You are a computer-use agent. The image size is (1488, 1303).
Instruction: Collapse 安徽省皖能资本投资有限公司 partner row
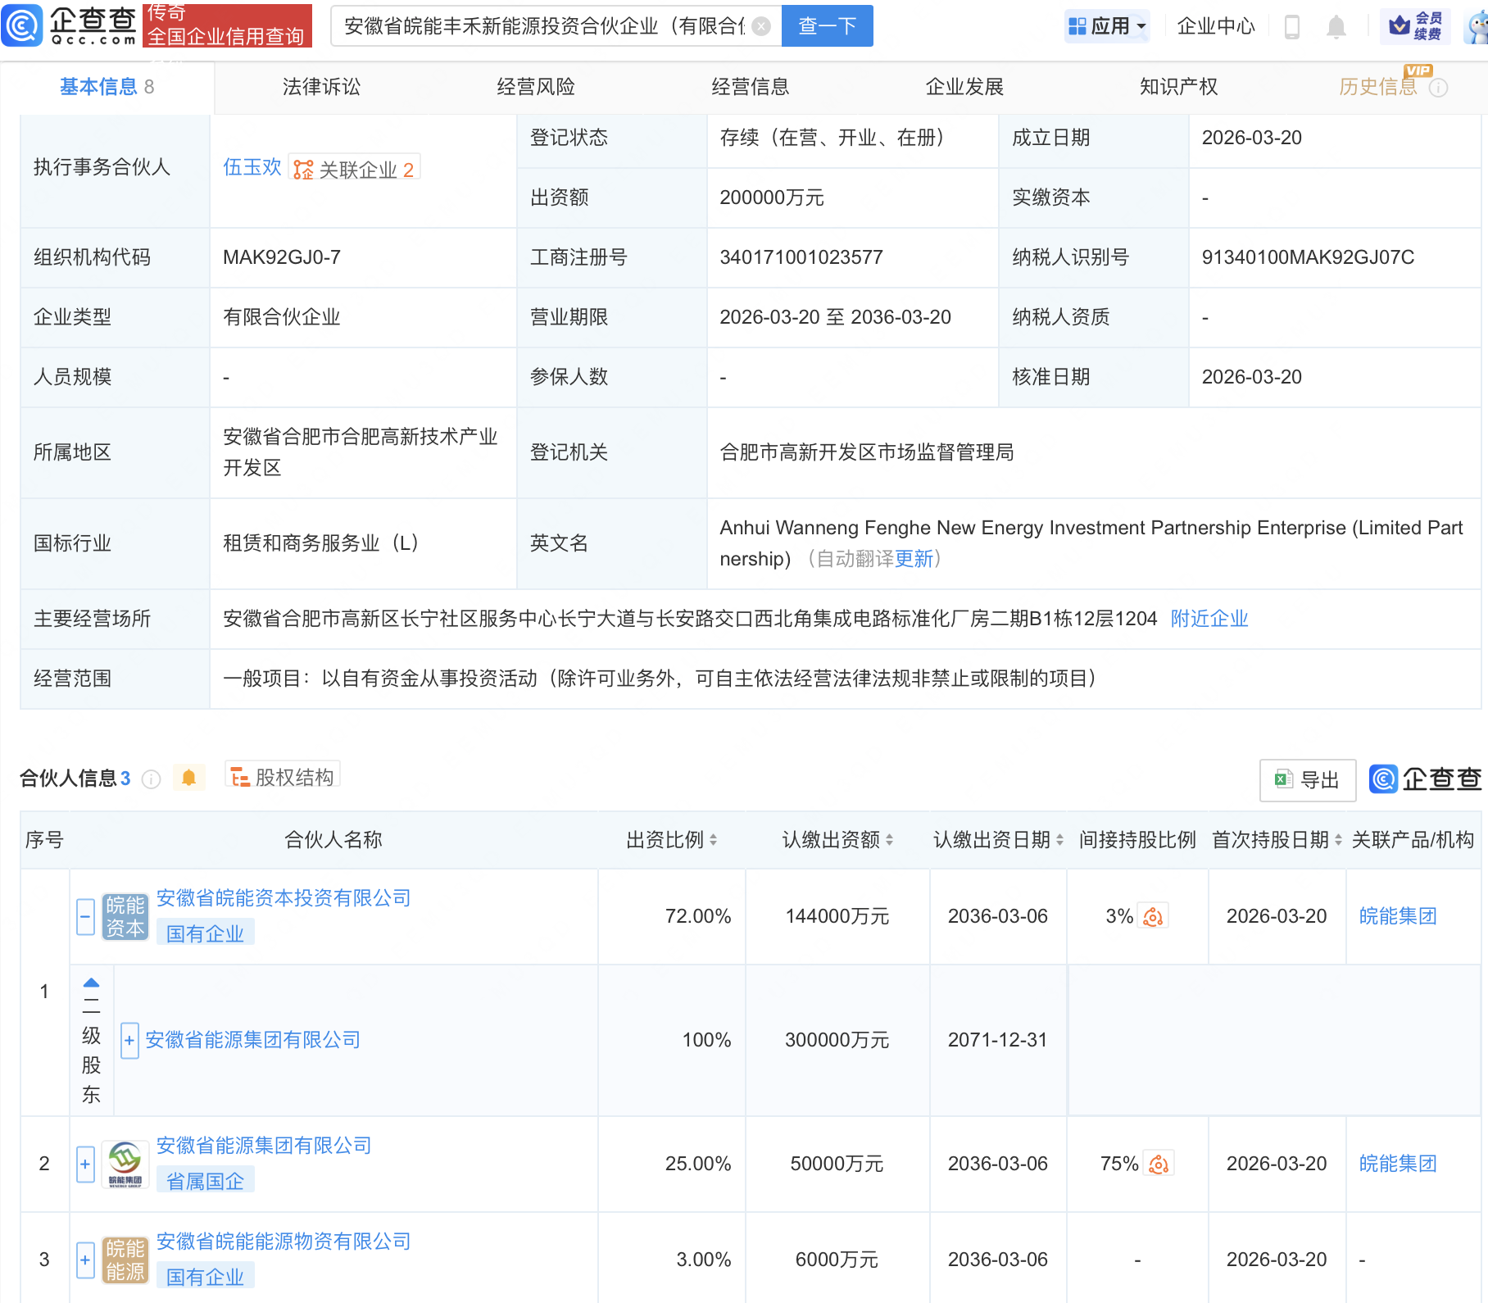85,915
